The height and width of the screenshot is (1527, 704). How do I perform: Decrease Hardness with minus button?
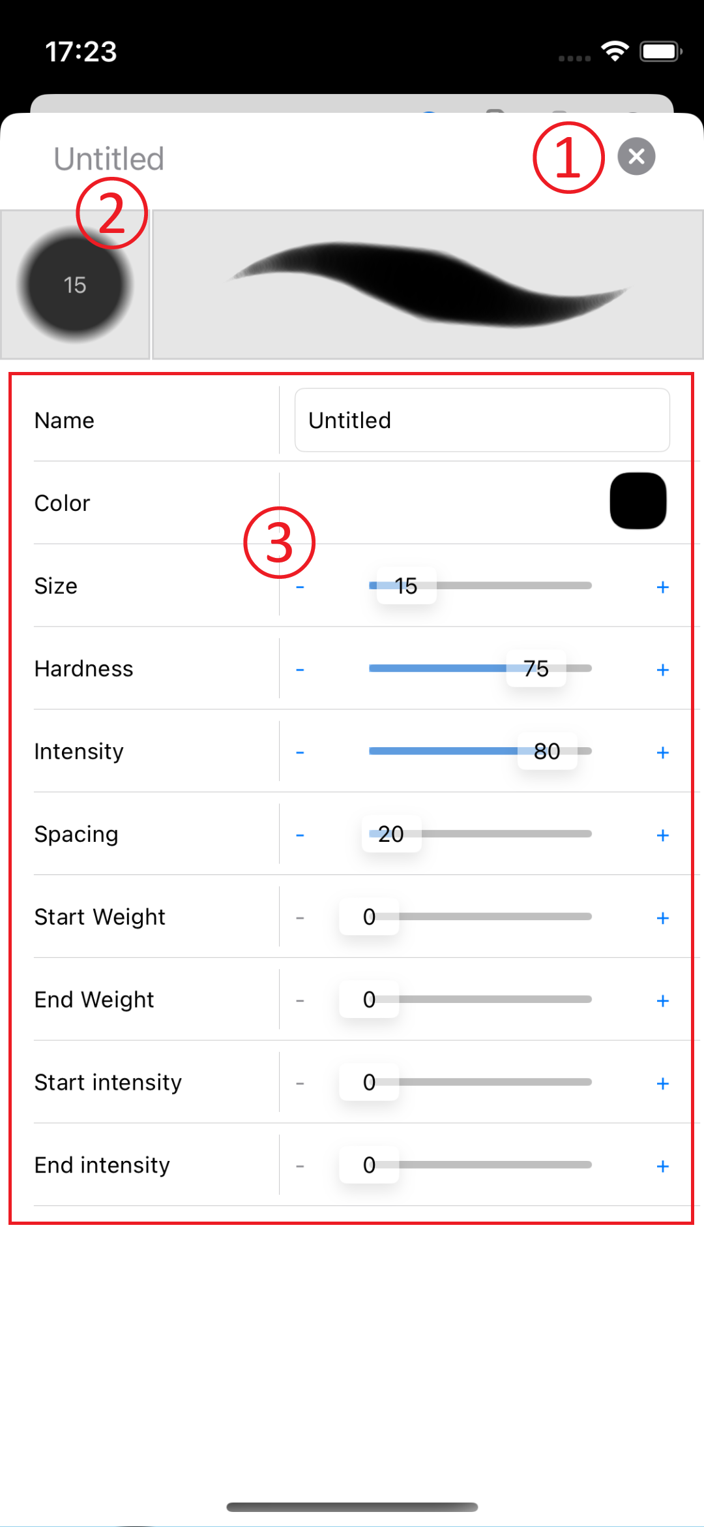(x=300, y=670)
